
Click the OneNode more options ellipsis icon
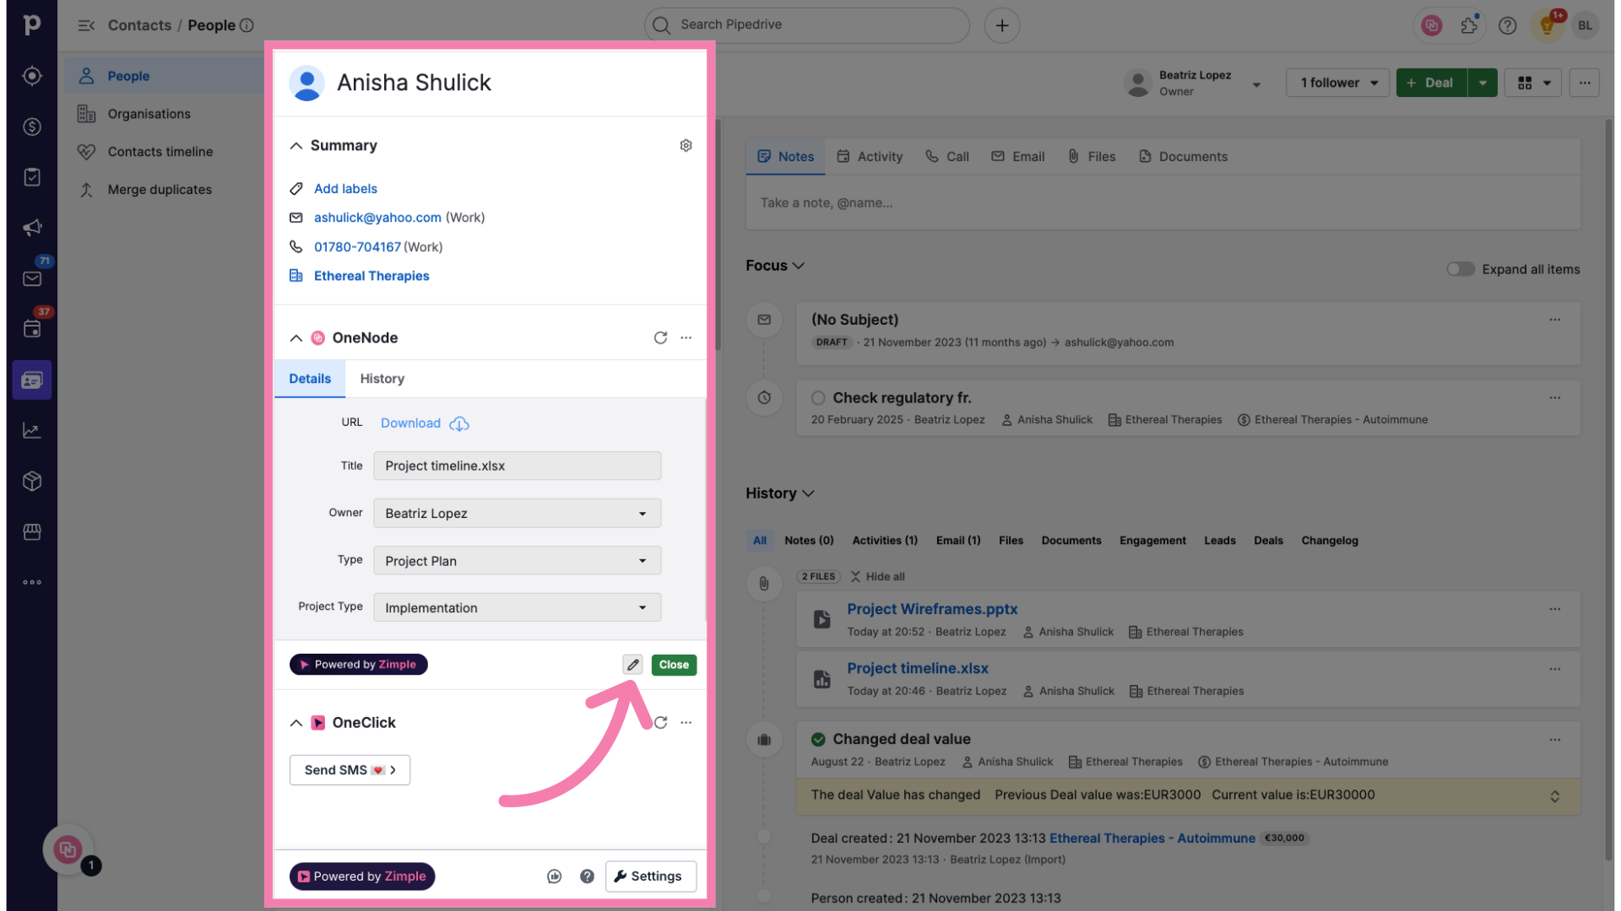click(x=686, y=337)
